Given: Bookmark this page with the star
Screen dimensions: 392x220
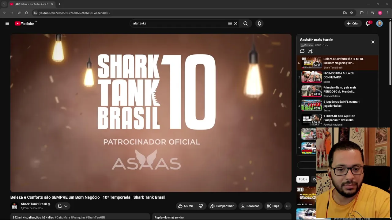Looking at the screenshot, I should [x=352, y=13].
